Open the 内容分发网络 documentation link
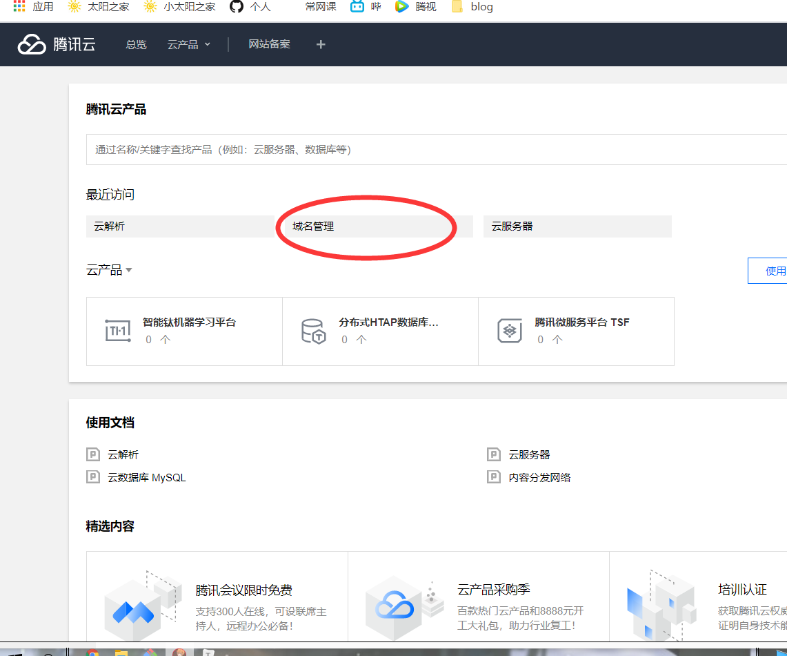 tap(539, 477)
